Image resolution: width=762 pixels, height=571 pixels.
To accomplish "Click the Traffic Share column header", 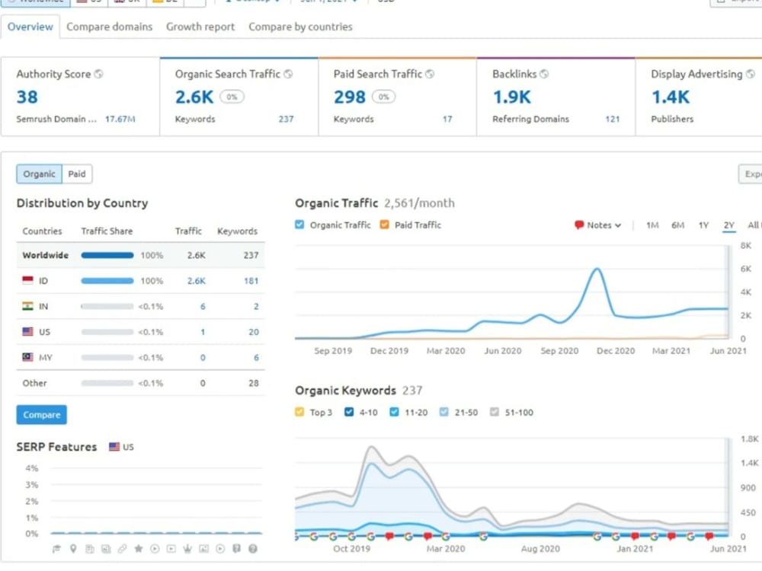I will 107,231.
